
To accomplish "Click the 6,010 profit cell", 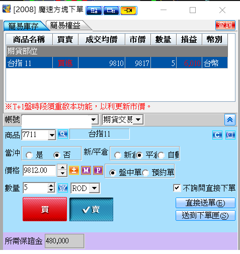I will [189, 63].
